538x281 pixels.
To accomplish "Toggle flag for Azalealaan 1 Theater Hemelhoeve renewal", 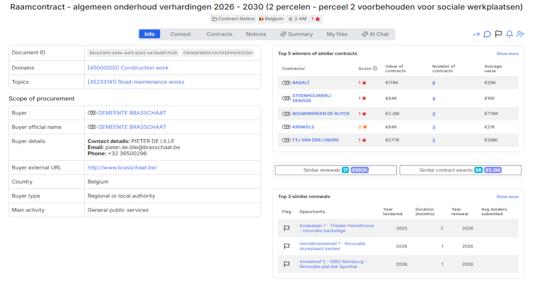I will click(x=286, y=228).
